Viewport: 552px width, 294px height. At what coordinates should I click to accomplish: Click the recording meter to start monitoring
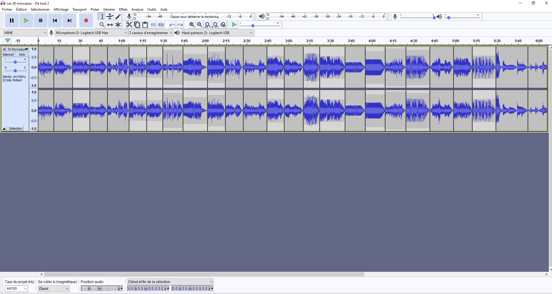click(x=194, y=17)
